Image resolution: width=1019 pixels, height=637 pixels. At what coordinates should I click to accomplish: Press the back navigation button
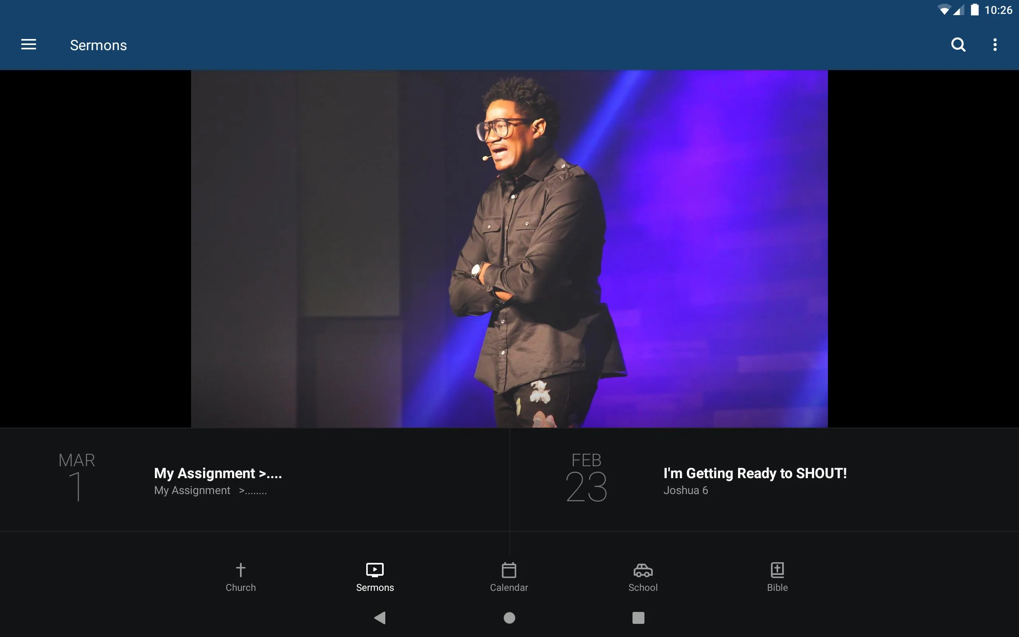[x=381, y=617]
